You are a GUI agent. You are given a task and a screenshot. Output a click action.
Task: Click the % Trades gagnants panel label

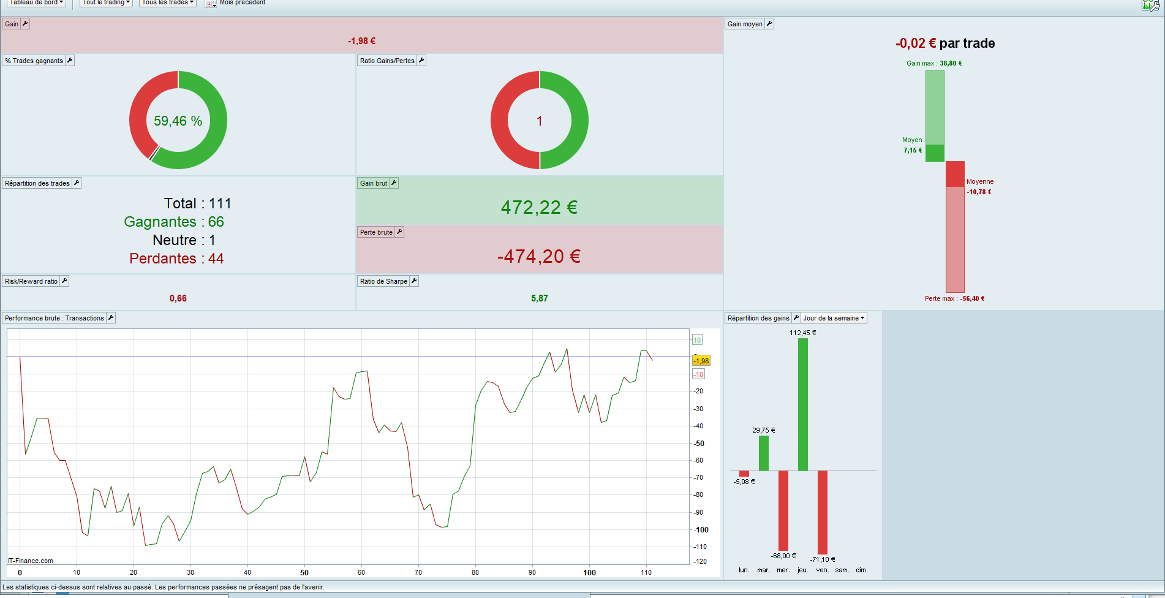[34, 61]
